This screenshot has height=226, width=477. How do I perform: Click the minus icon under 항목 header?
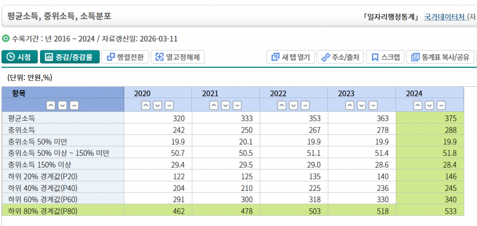(74, 106)
